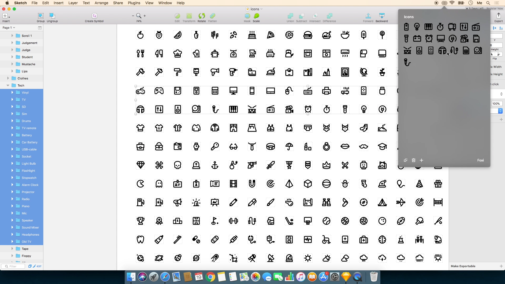
Task: Open the Page 1 dropdown
Action: (x=9, y=28)
